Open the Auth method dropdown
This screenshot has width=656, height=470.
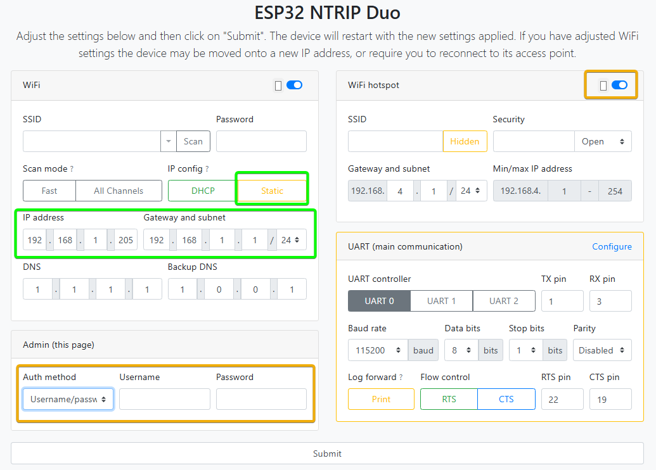68,399
